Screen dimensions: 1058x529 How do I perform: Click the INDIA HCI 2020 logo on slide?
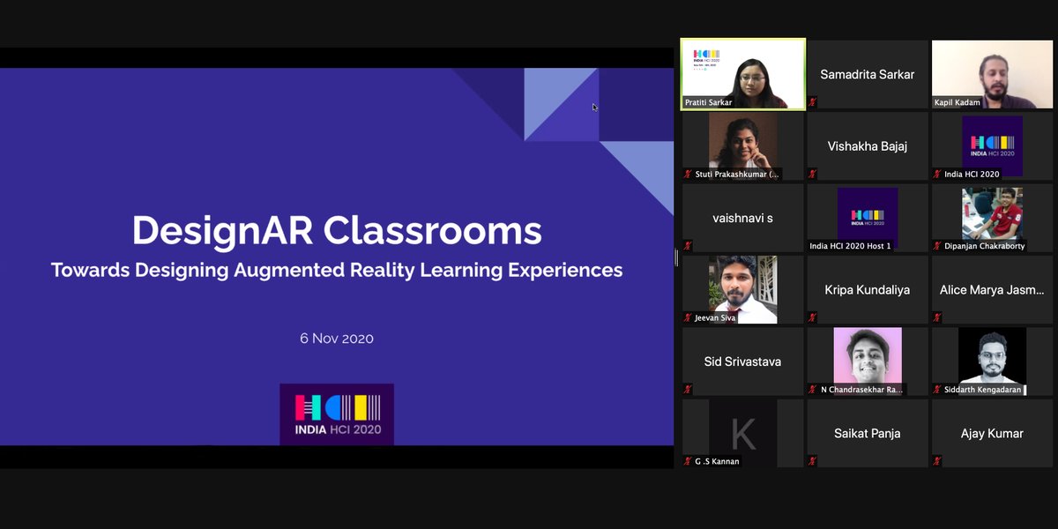pos(337,414)
